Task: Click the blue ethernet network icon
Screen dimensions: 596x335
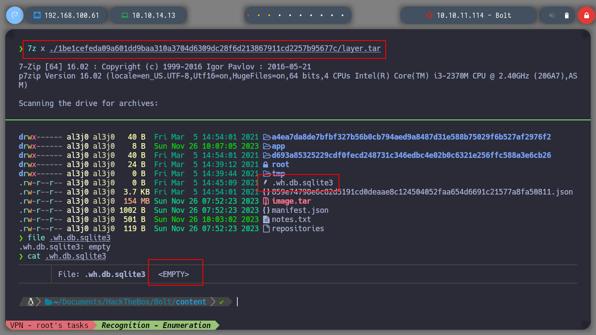Action: [x=37, y=15]
